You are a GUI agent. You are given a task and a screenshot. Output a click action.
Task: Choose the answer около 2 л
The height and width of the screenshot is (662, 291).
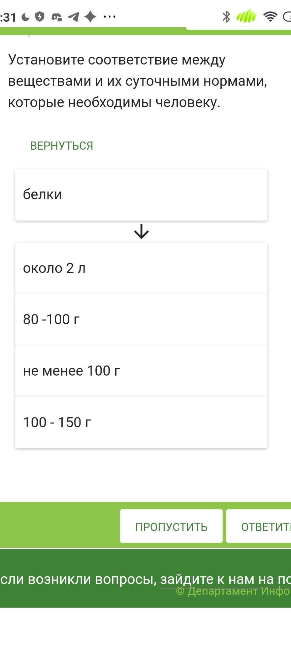click(x=141, y=269)
